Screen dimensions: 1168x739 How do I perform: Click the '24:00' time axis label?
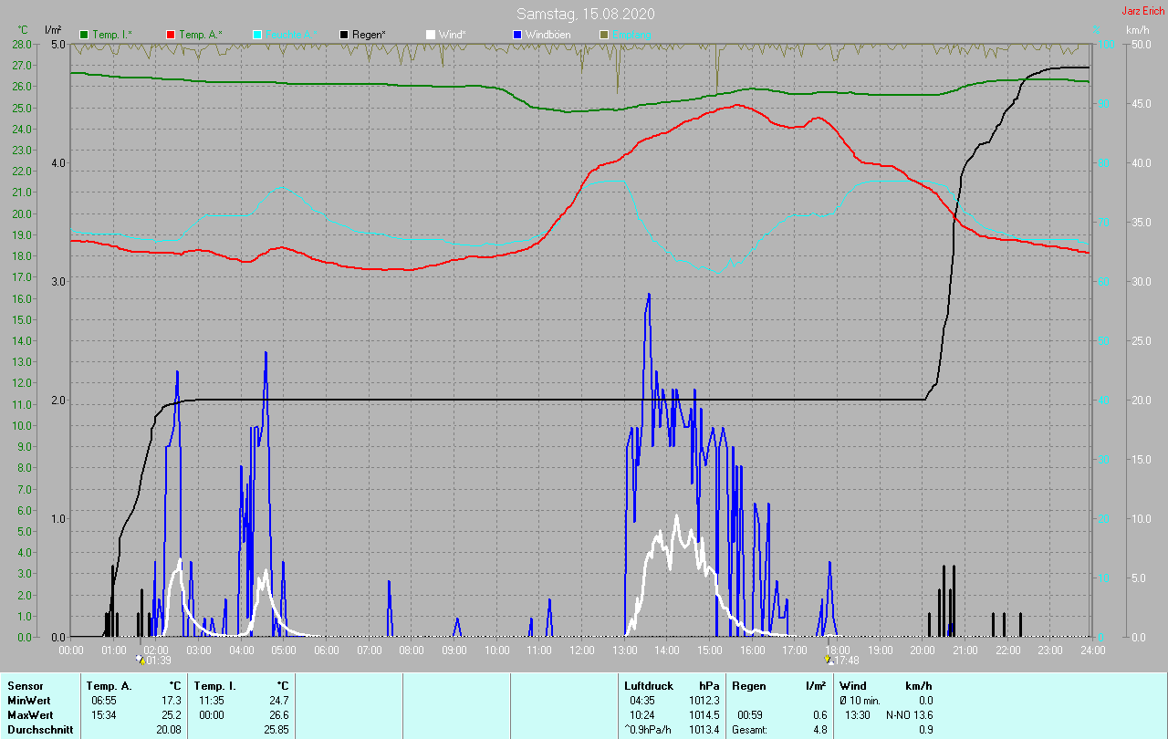pyautogui.click(x=1092, y=650)
